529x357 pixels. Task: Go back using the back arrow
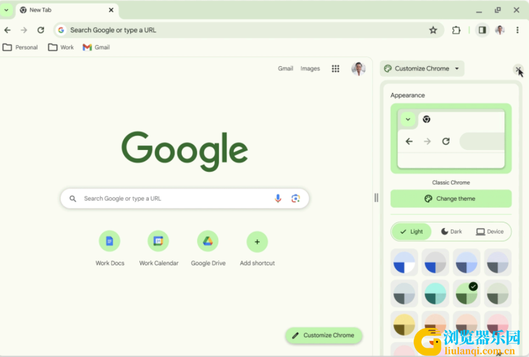point(7,30)
